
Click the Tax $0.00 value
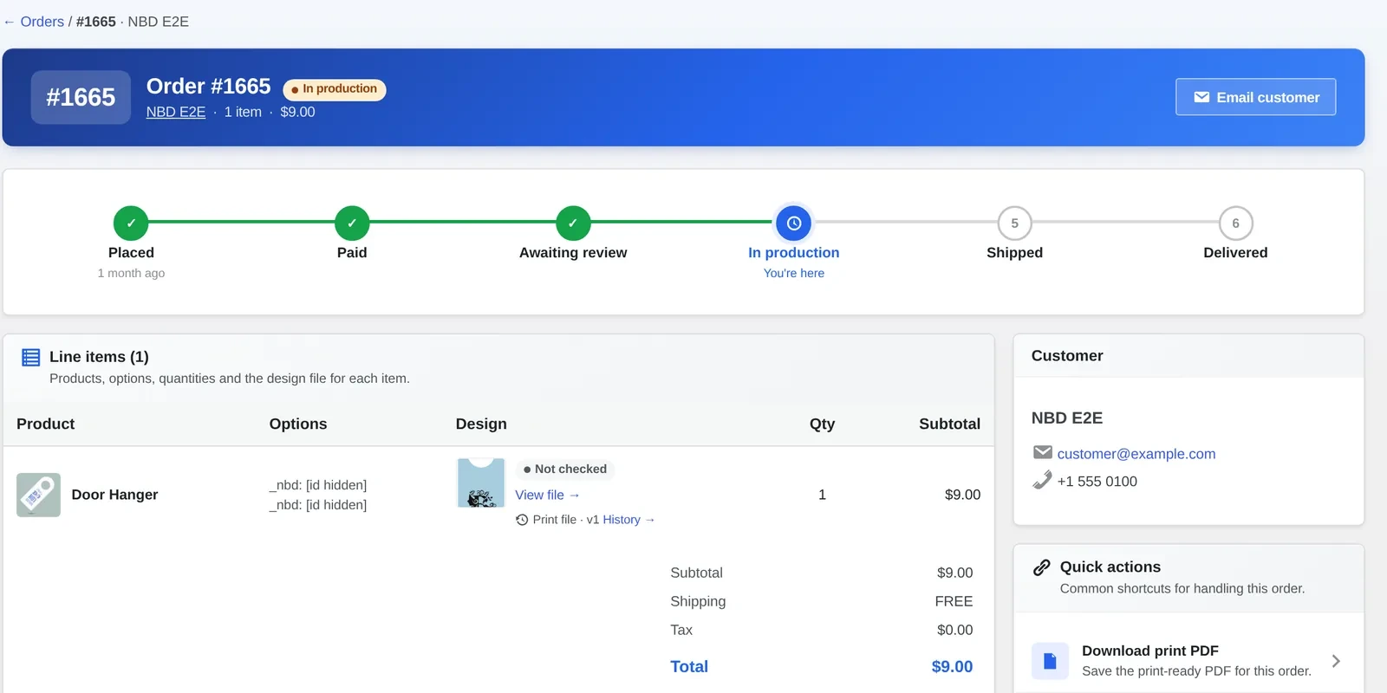pyautogui.click(x=954, y=630)
